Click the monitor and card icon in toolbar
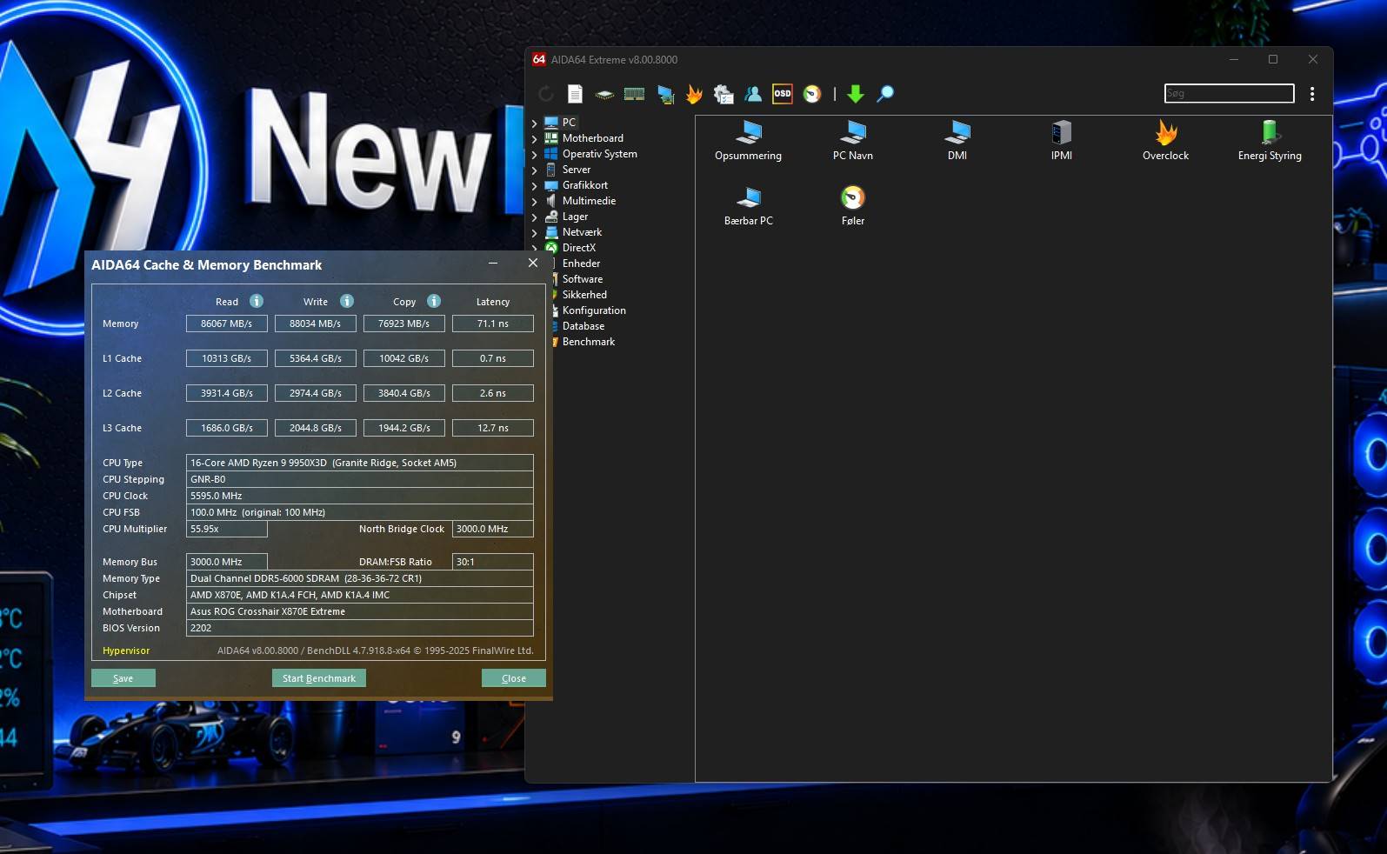1387x854 pixels. coord(665,94)
